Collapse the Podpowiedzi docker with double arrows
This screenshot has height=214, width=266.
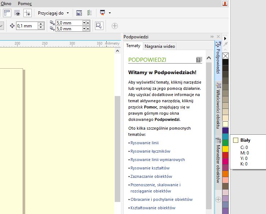[212, 37]
